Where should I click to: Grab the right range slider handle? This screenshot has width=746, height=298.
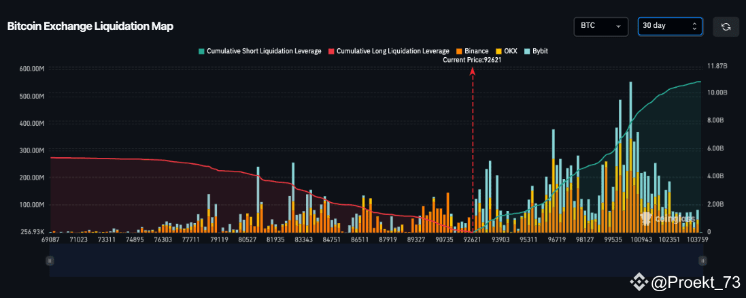(x=702, y=261)
